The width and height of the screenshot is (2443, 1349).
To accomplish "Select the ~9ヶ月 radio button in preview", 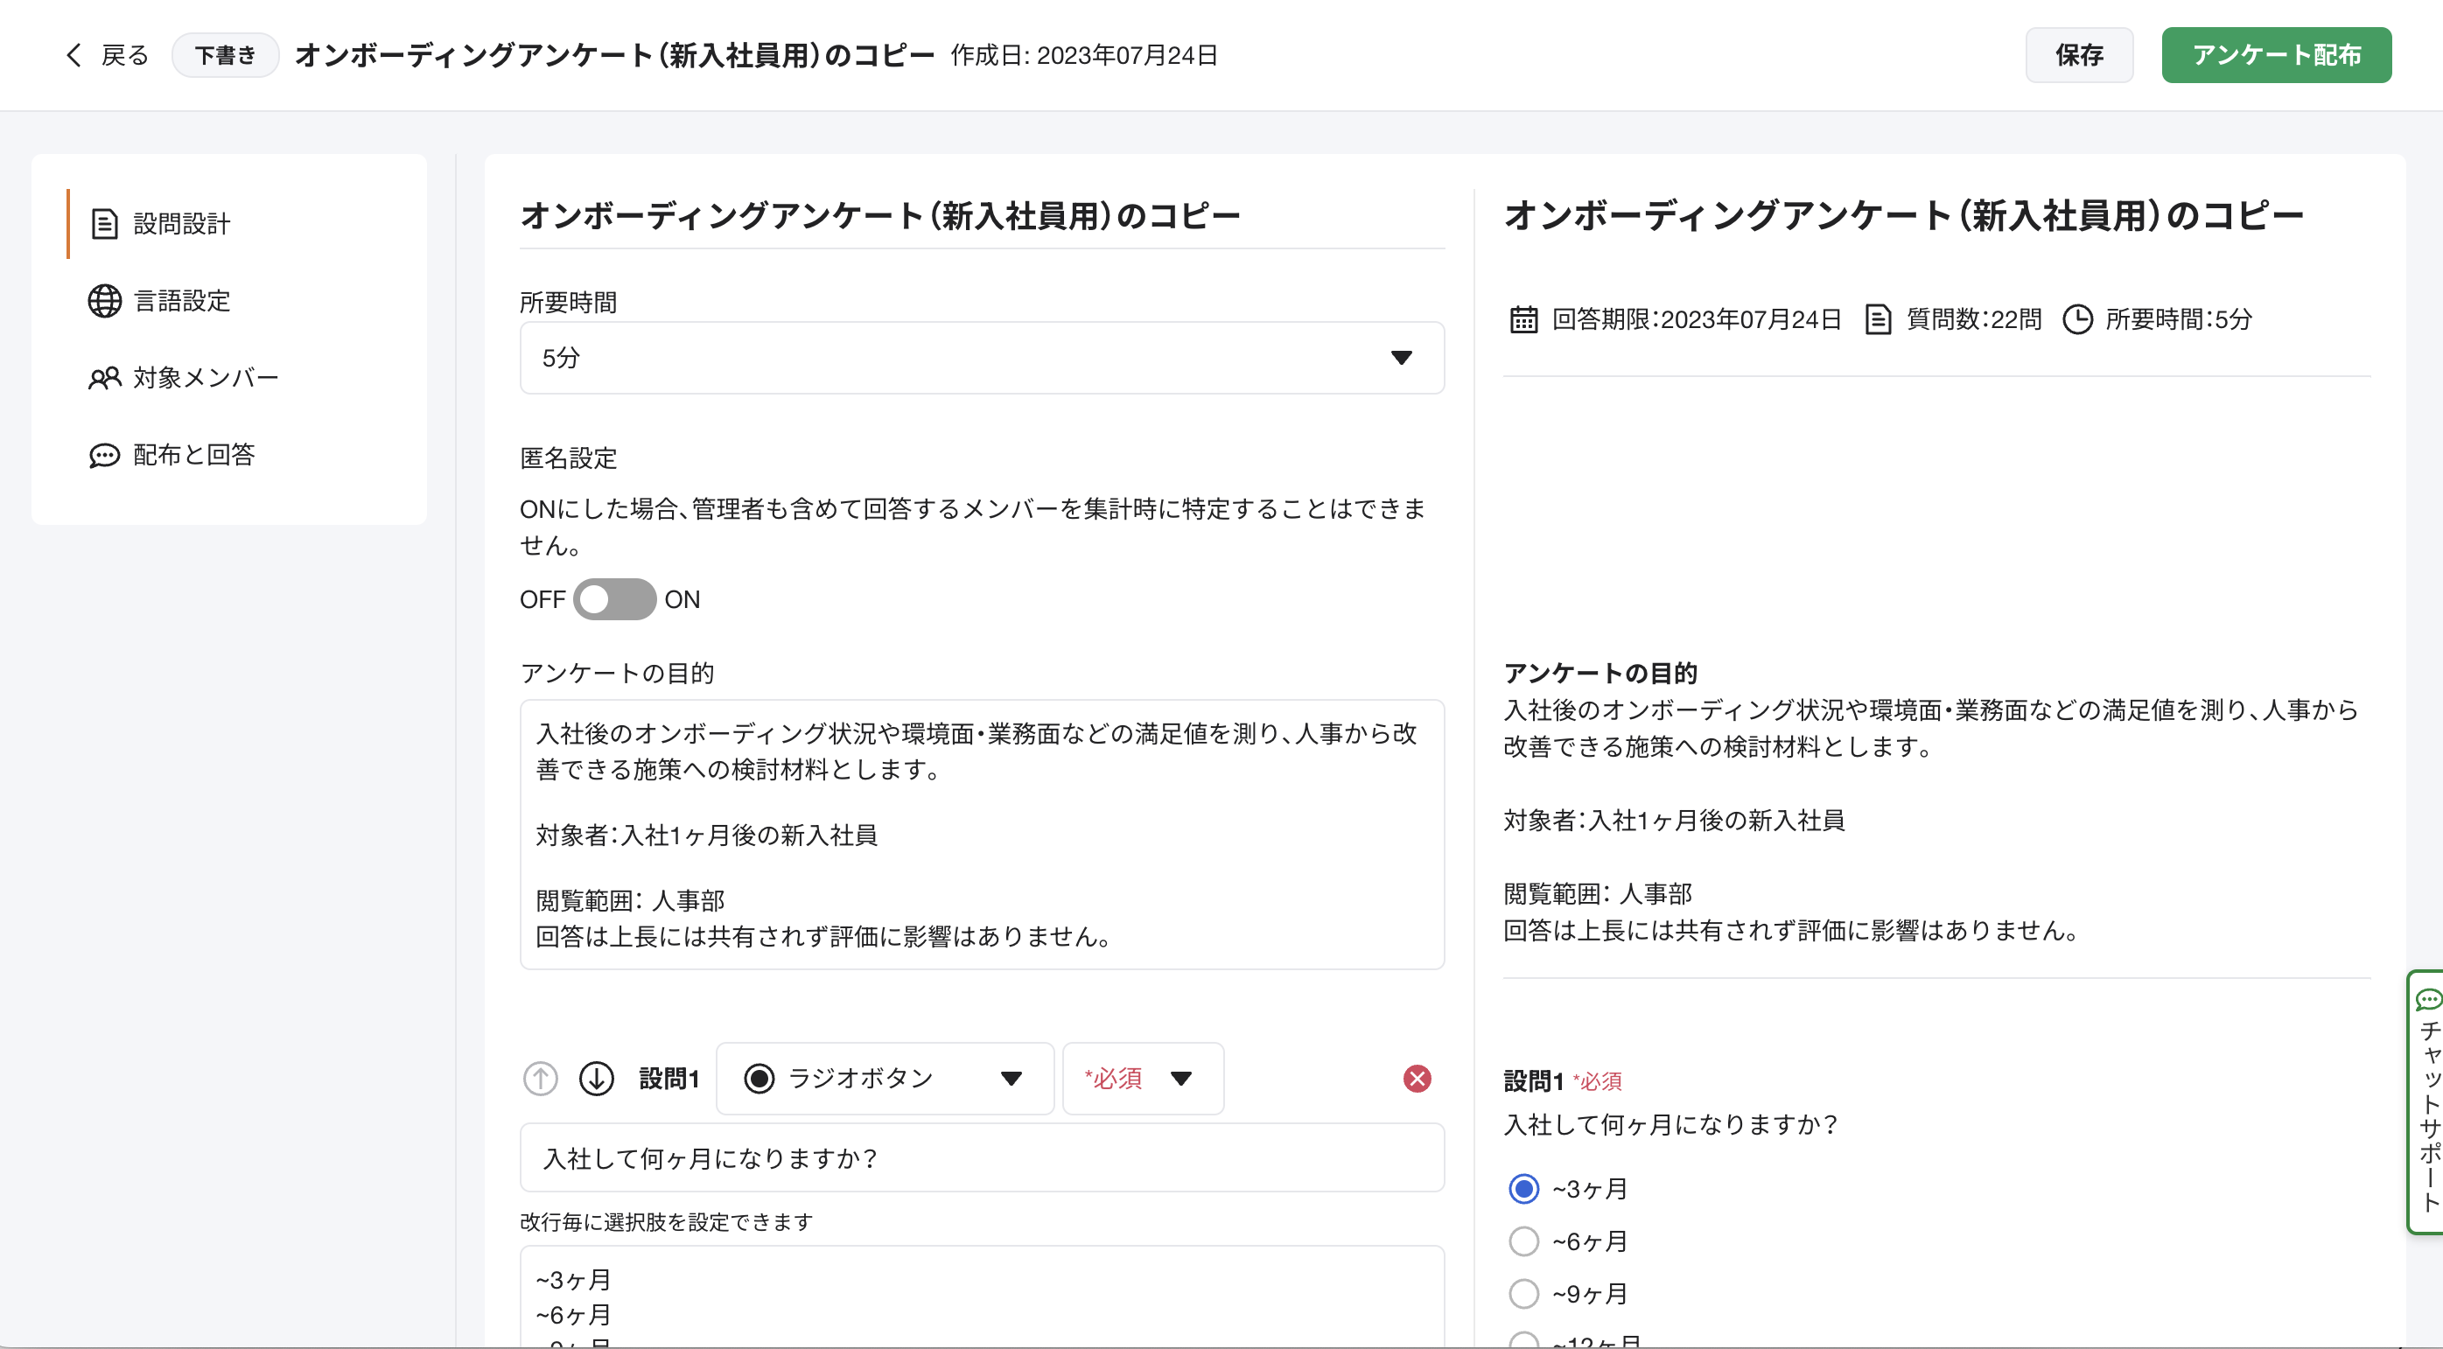I will 1523,1293.
